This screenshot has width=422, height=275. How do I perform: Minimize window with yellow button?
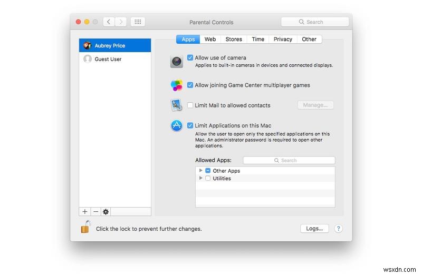coord(87,22)
